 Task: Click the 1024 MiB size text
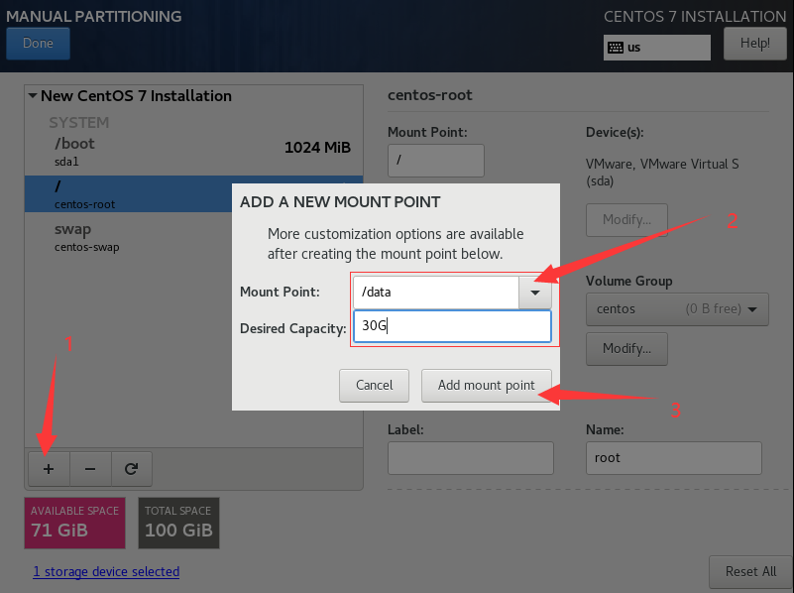pyautogui.click(x=317, y=148)
